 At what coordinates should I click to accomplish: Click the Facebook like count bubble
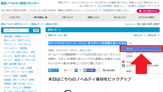click(98, 70)
